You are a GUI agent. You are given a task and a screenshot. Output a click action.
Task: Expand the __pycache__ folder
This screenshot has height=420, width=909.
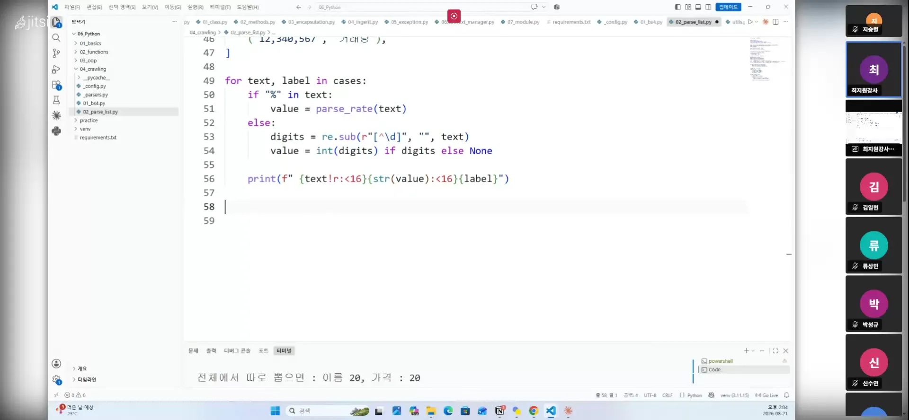(x=96, y=77)
